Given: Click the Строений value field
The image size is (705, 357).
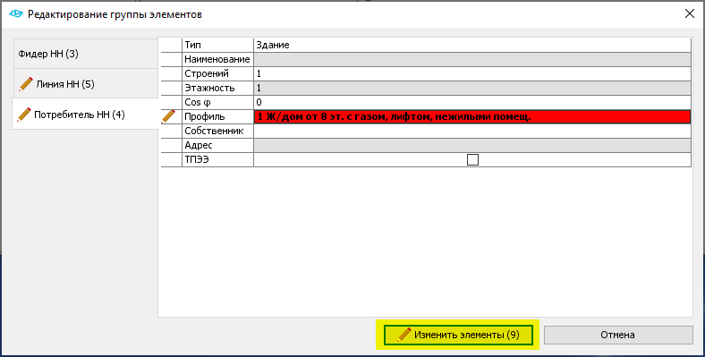Looking at the screenshot, I should pos(472,73).
